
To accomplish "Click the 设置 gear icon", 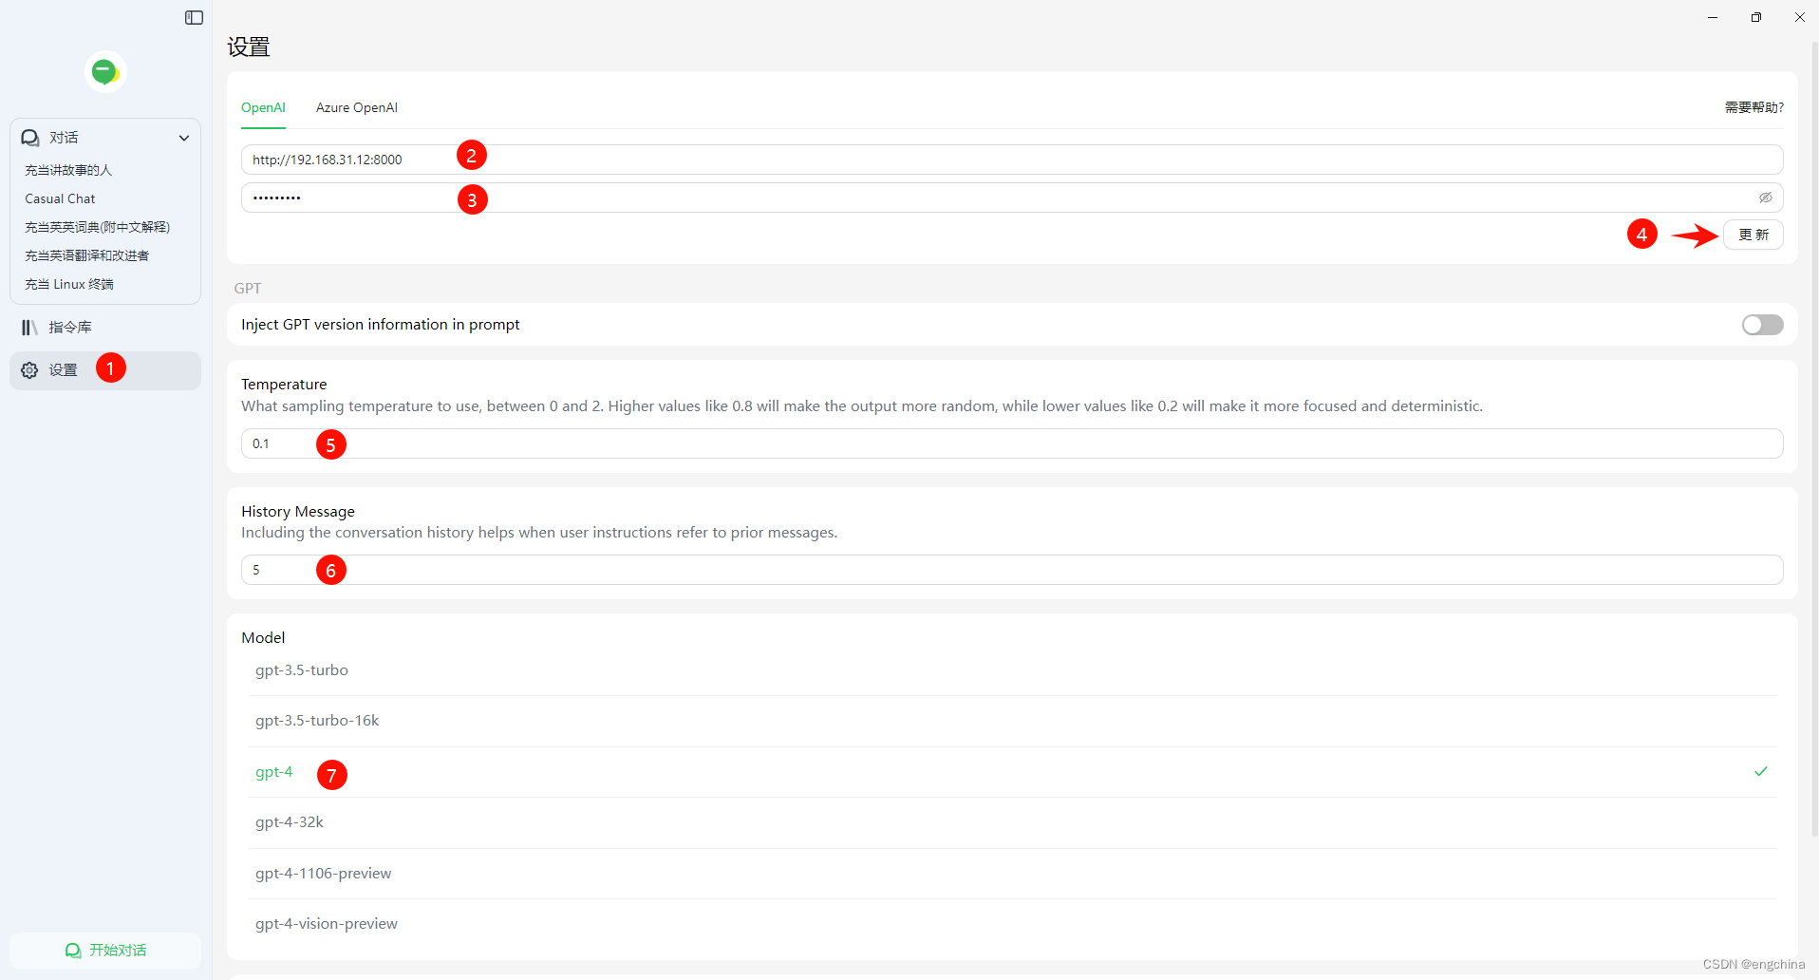I will pos(30,370).
